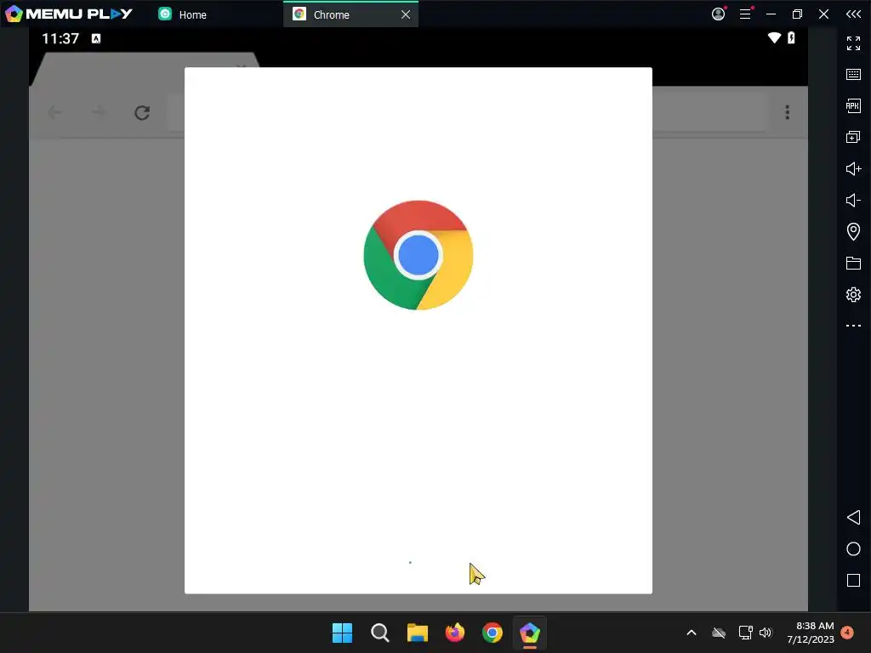Open the clock showing 8:38 AM
Viewport: 871px width, 653px height.
[811, 633]
